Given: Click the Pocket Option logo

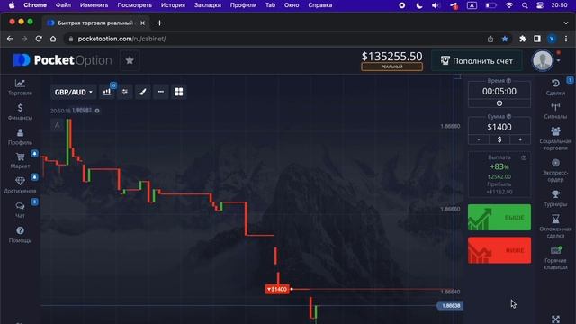Looking at the screenshot, I should click(62, 60).
